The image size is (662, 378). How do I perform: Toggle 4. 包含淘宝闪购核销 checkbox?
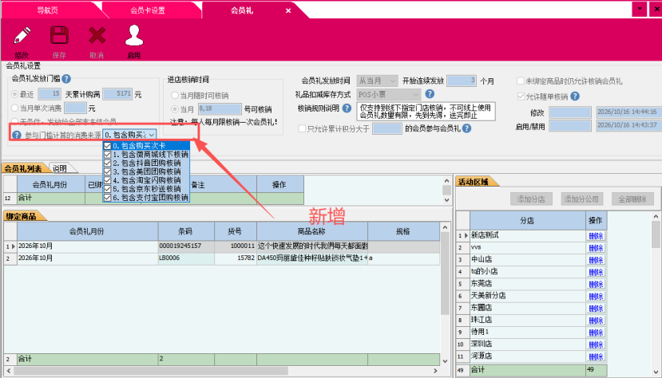point(108,180)
